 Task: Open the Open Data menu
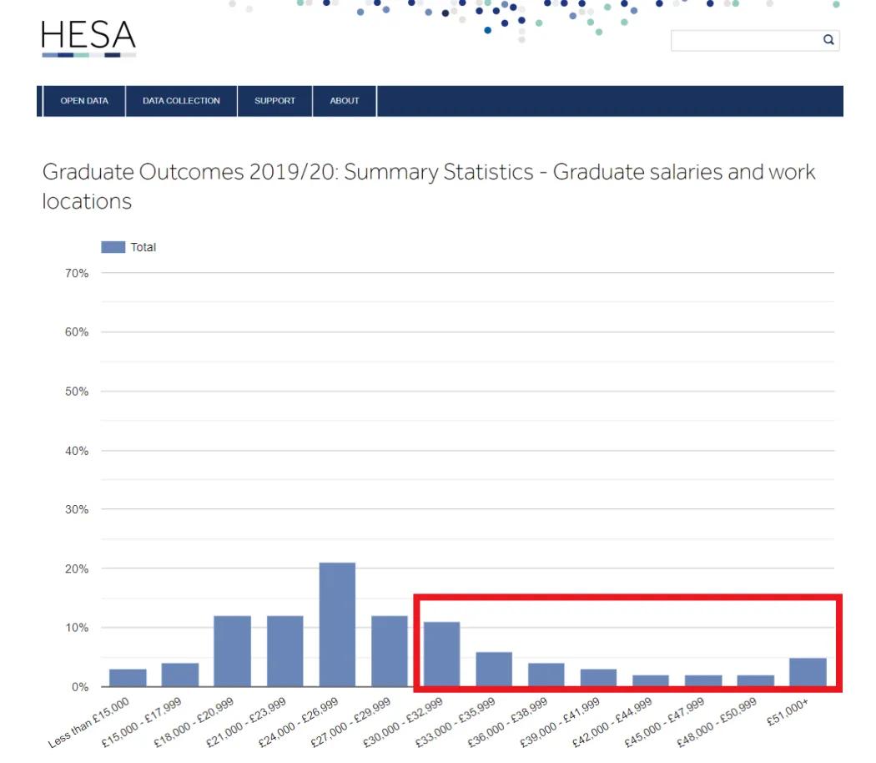(84, 101)
